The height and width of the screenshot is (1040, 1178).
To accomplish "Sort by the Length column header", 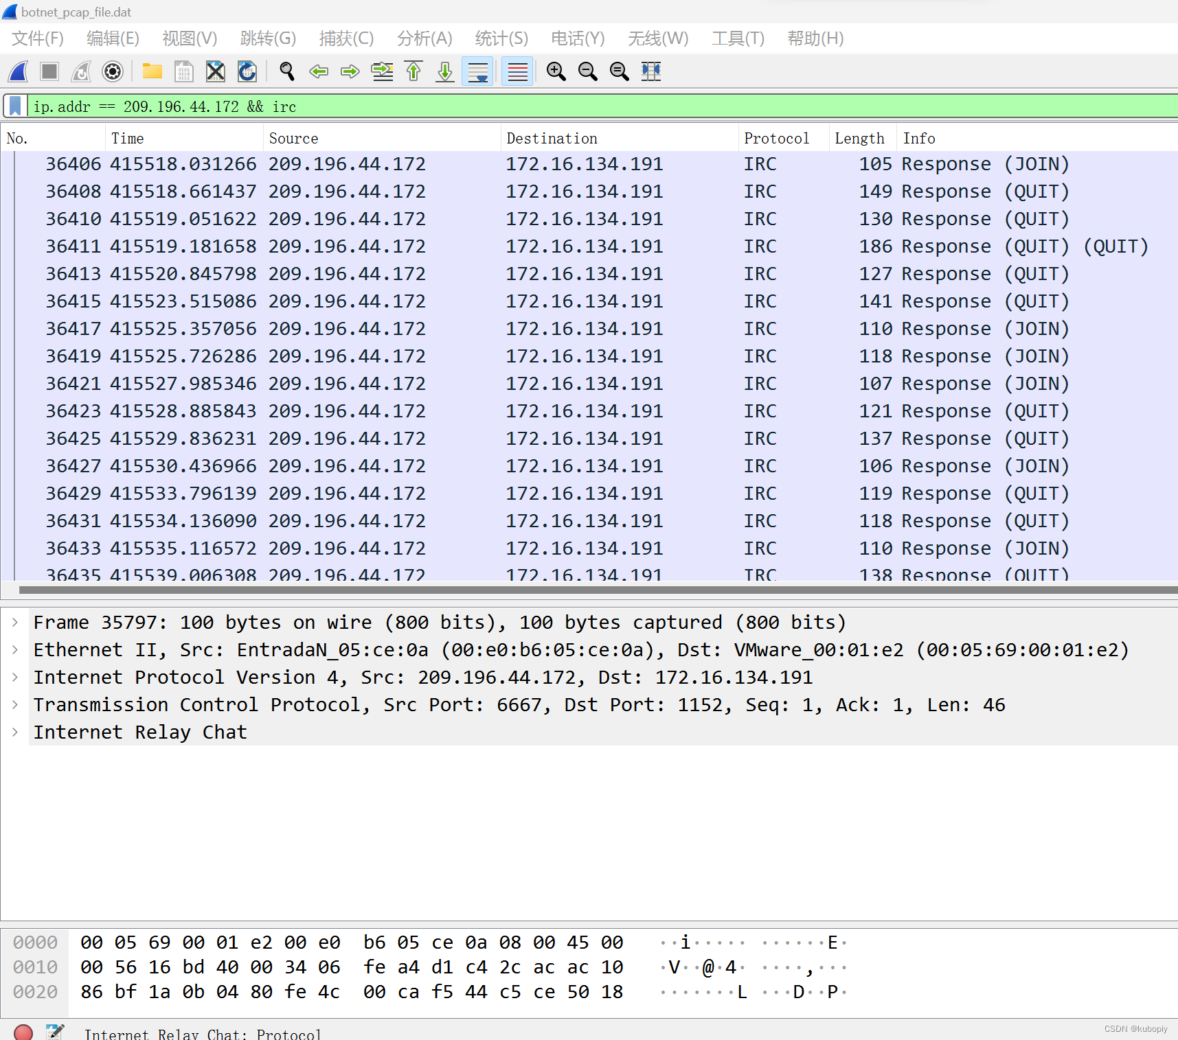I will (x=862, y=138).
